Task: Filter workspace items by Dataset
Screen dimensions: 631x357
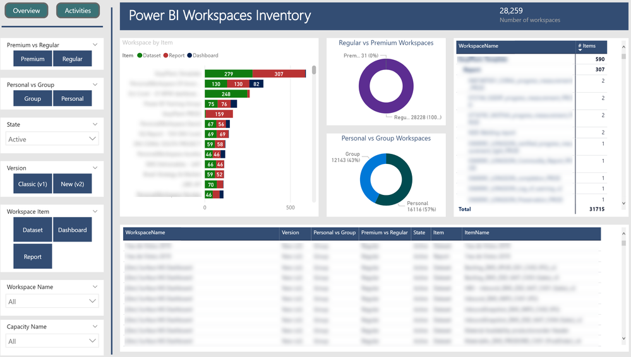Action: click(x=33, y=230)
